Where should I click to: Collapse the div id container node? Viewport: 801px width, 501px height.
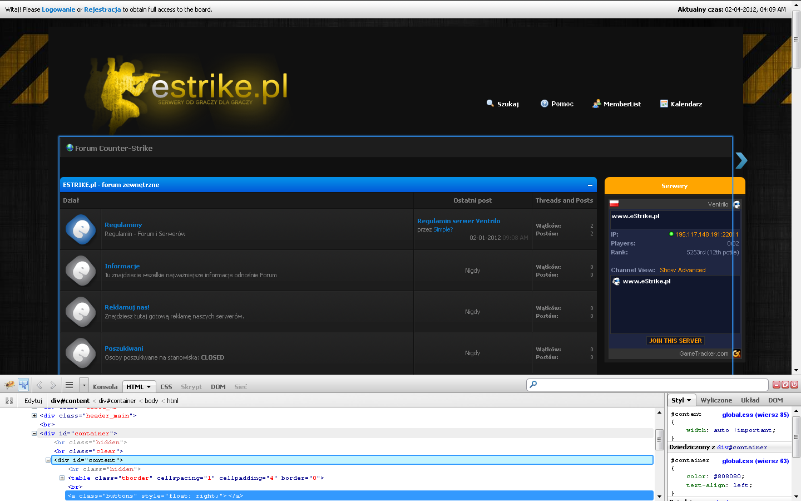coord(34,434)
